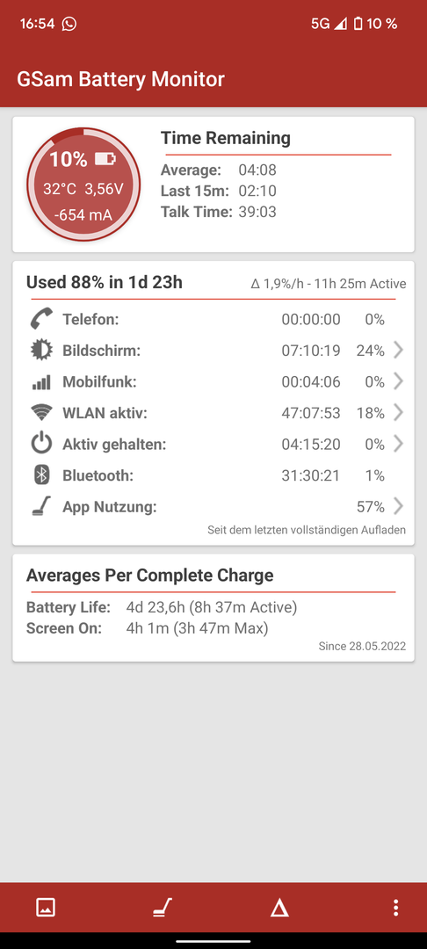Expand Mobilfunk details via its chevron
427x949 pixels.
click(398, 381)
